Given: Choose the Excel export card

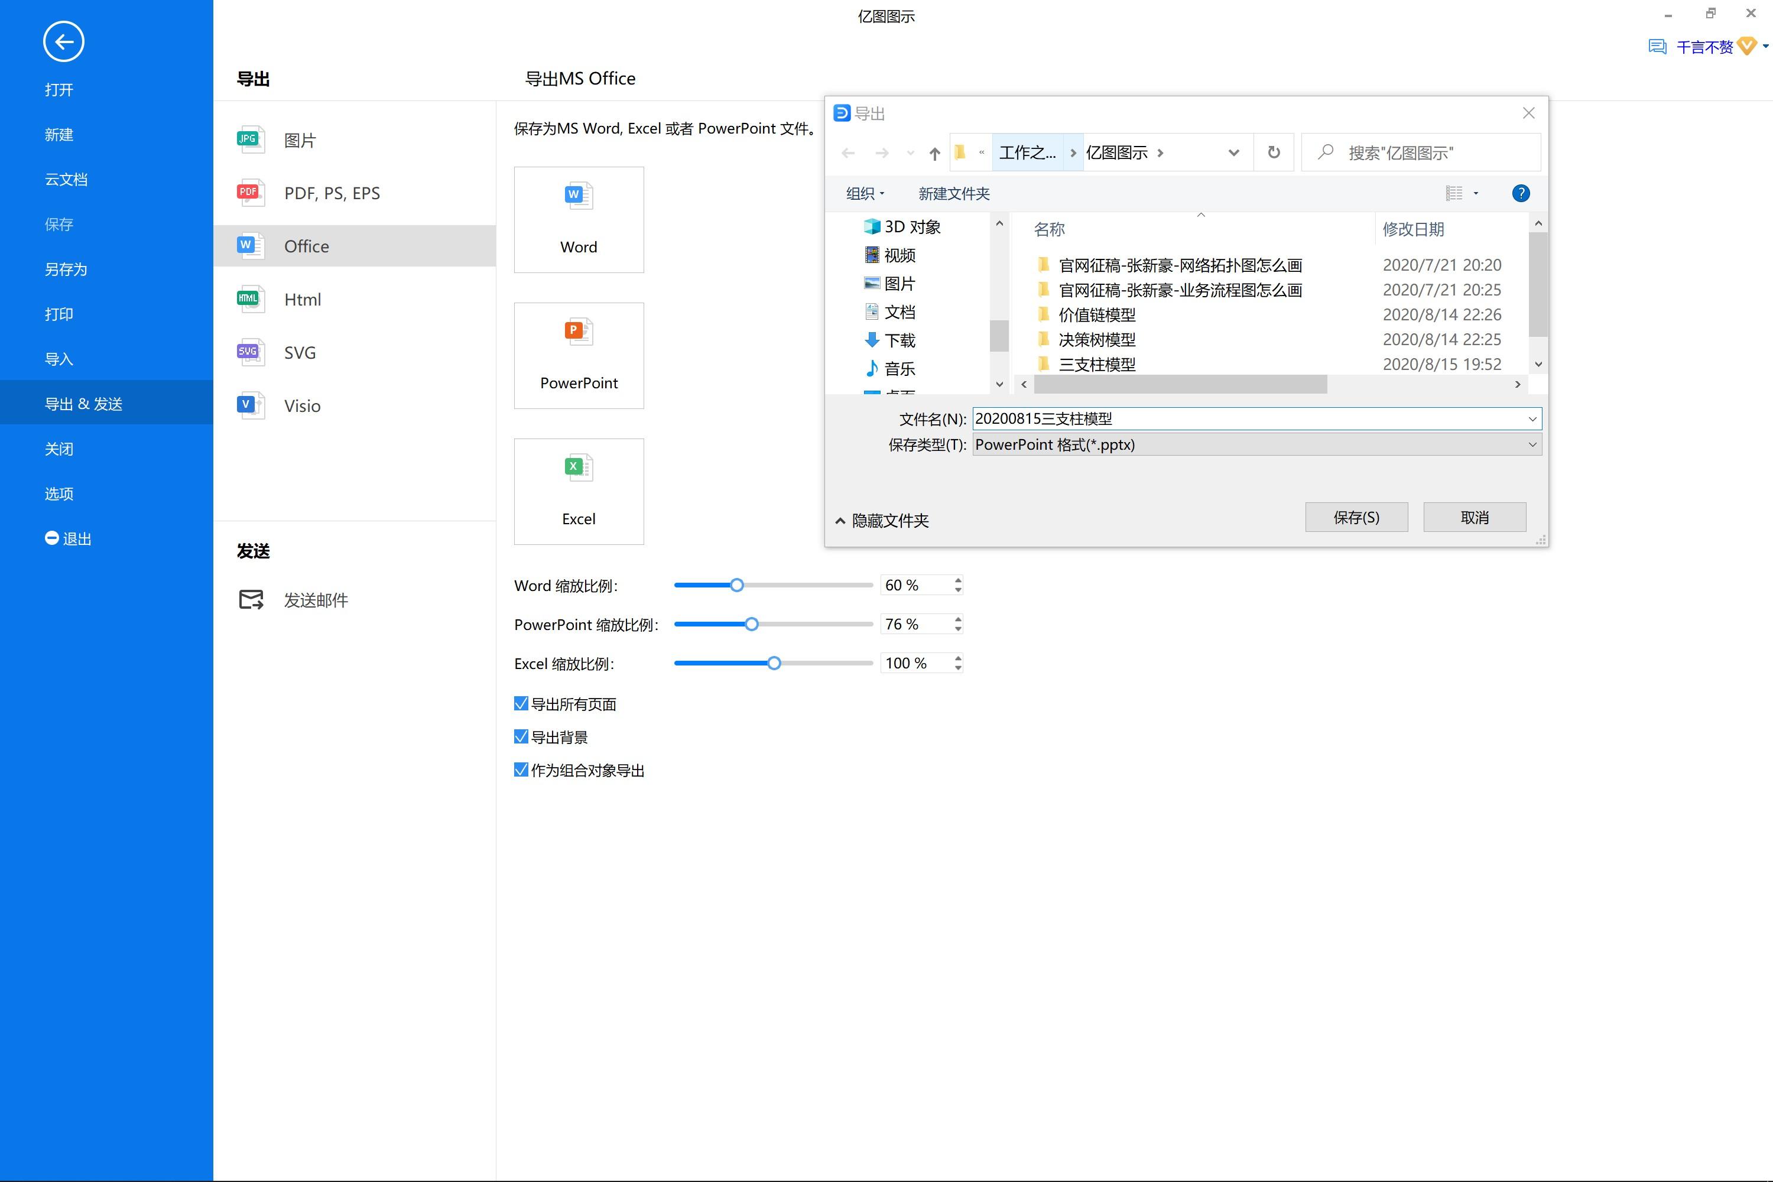Looking at the screenshot, I should (x=578, y=491).
